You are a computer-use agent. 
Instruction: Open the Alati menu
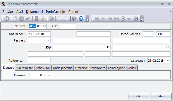click(20, 12)
